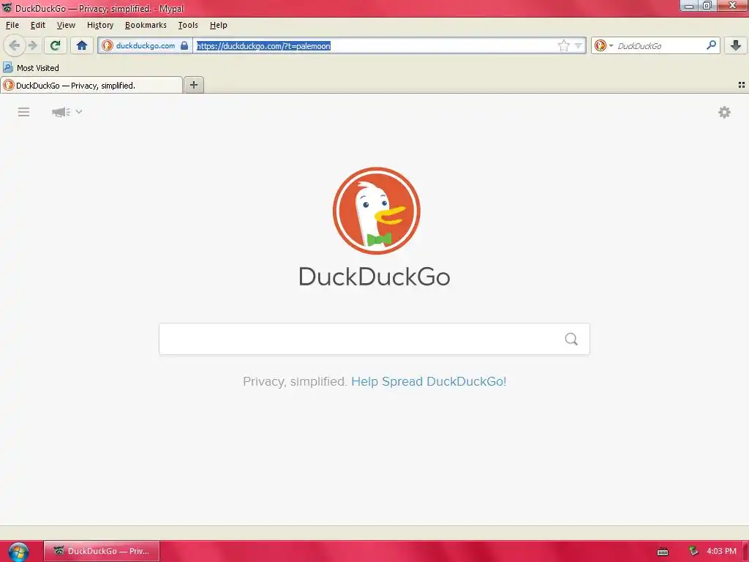Select the DuckDuckGo — Privacy, simplified. tab

pyautogui.click(x=91, y=85)
